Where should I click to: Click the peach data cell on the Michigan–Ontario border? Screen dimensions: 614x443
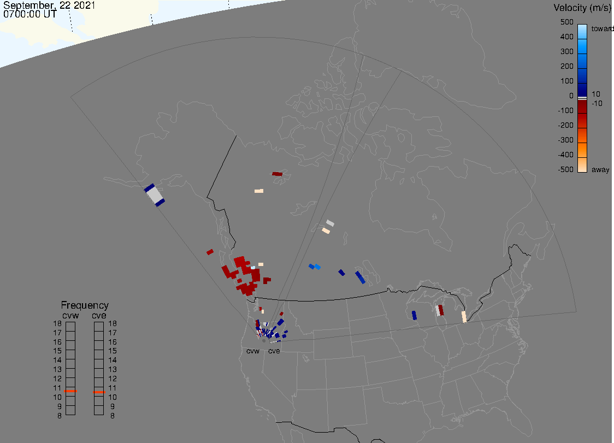pyautogui.click(x=464, y=316)
